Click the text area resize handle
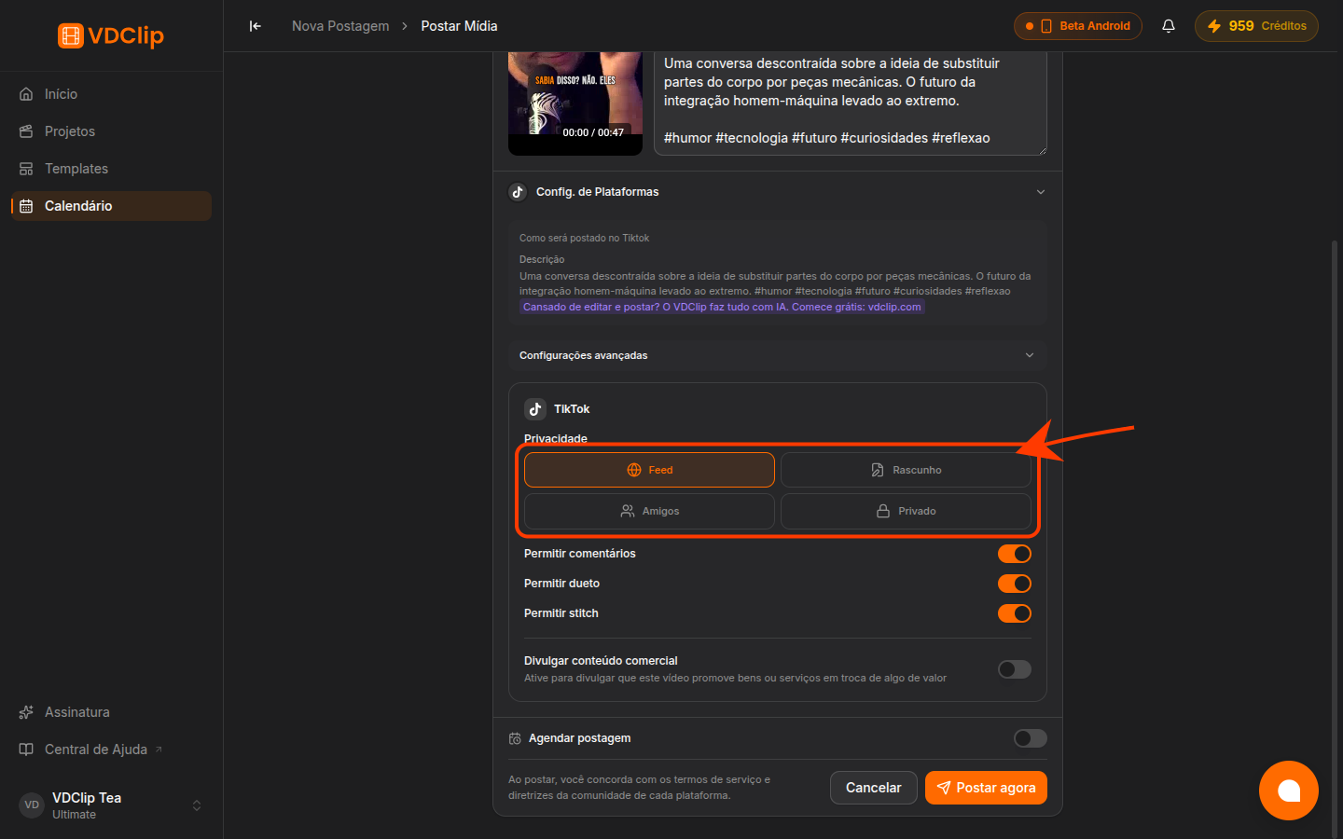 click(x=1043, y=151)
